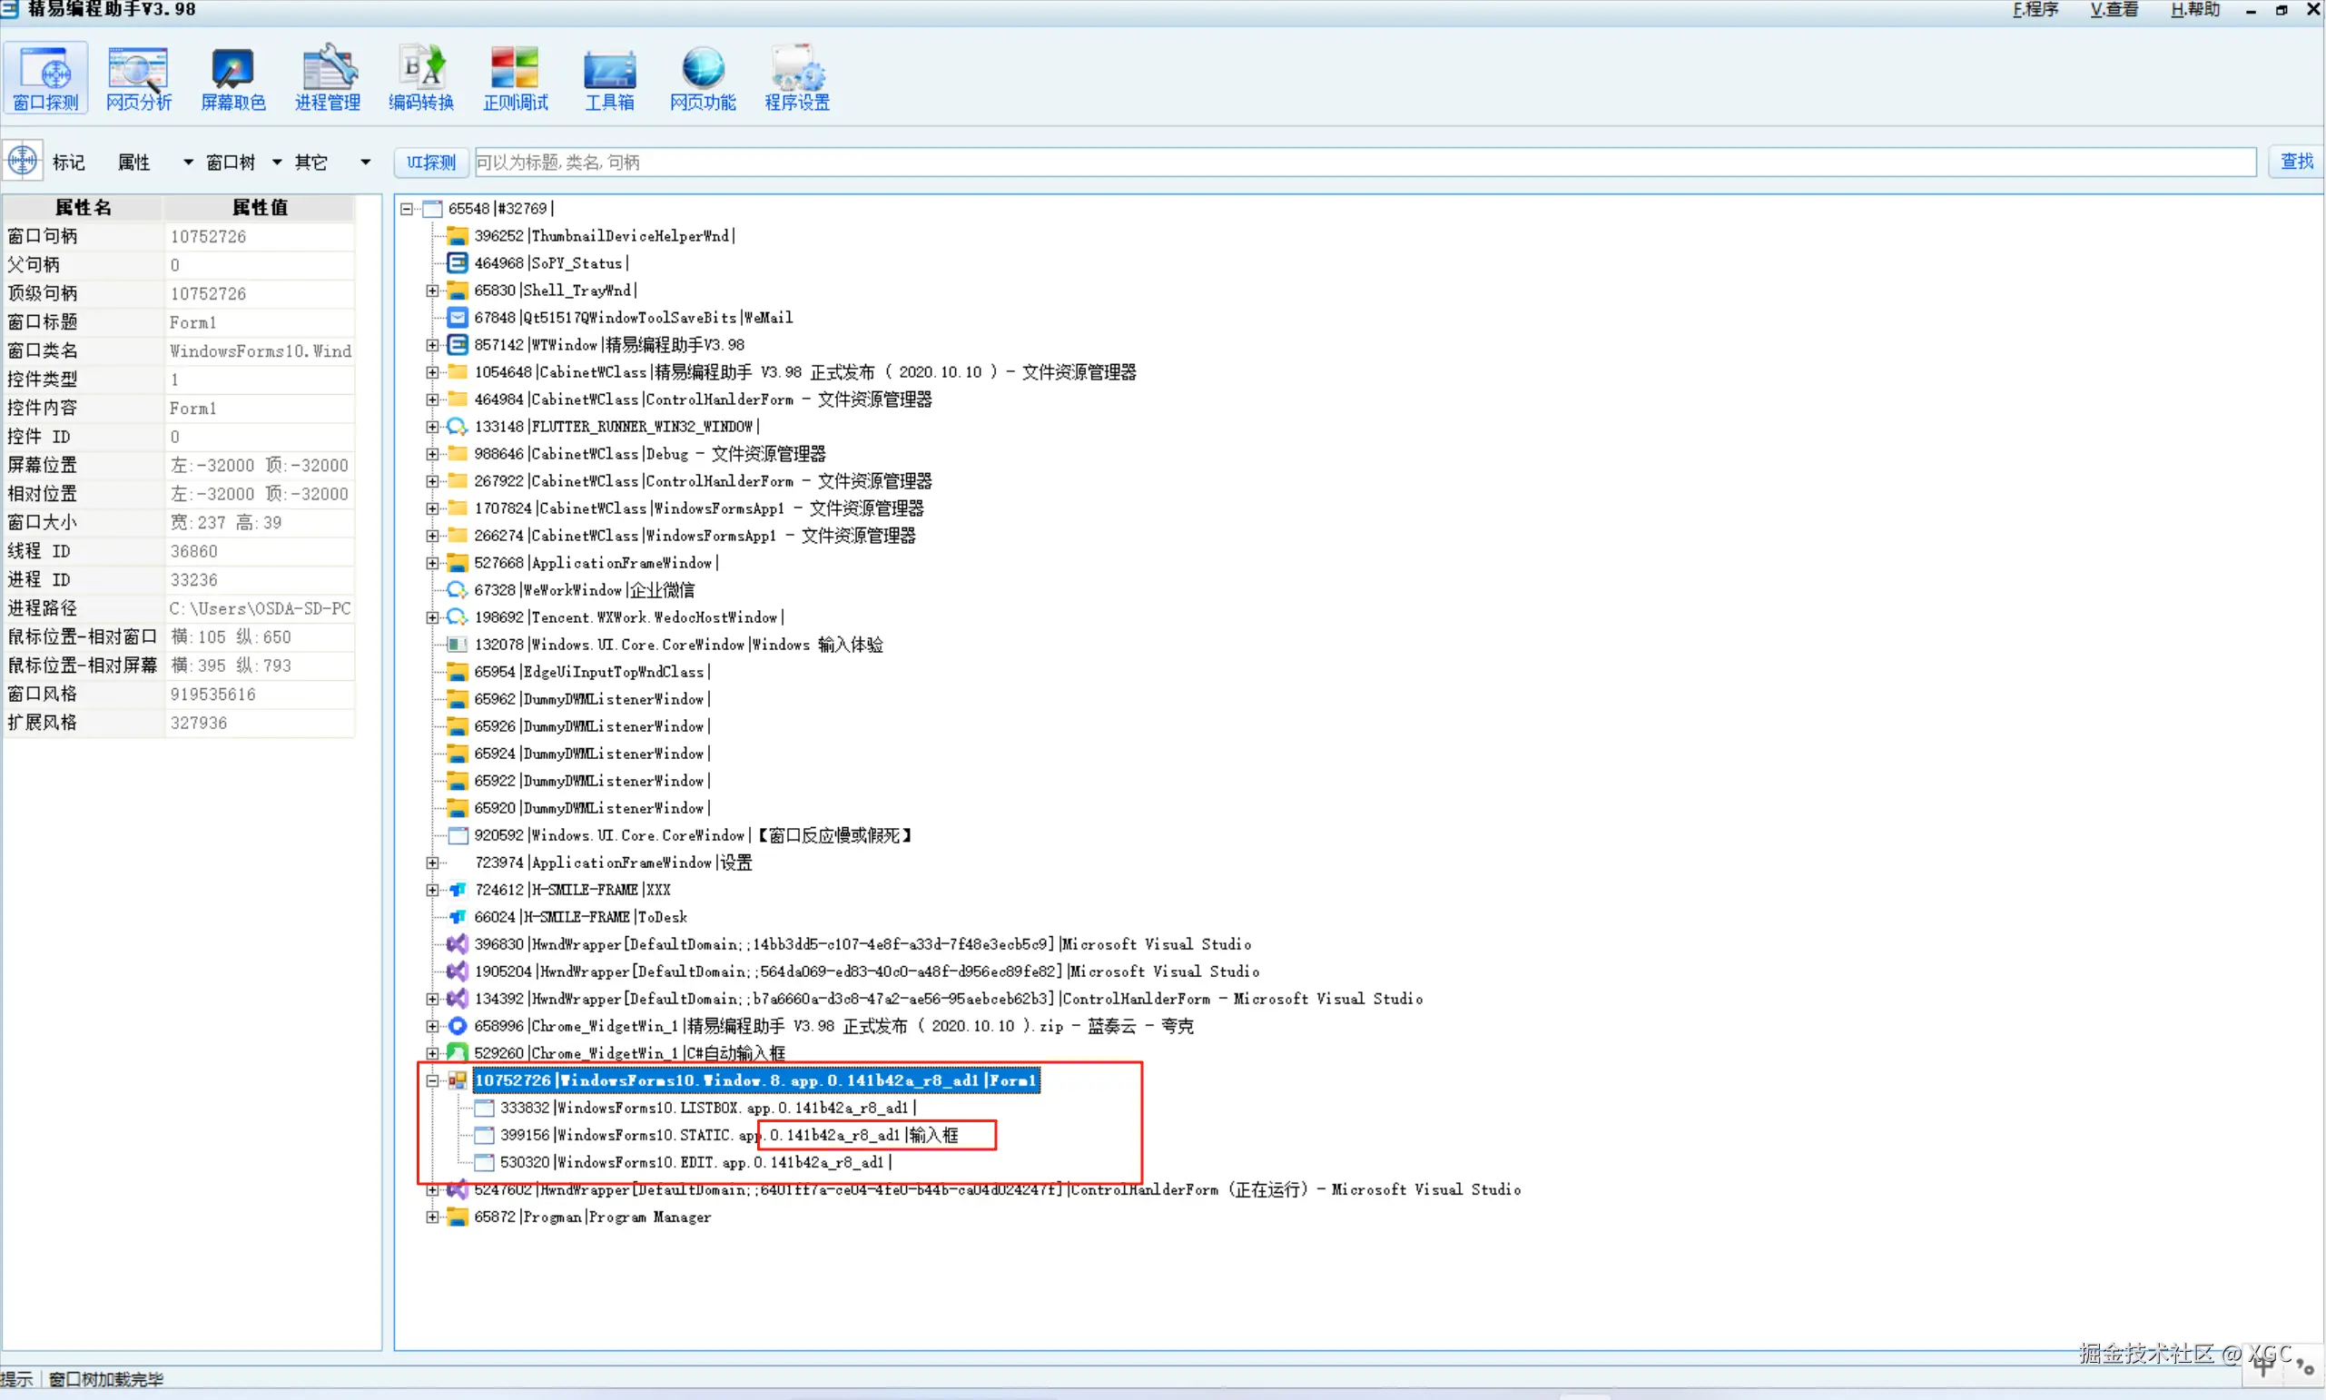The image size is (2326, 1400).
Task: Open the 正则调试 regex debugger
Action: click(515, 78)
